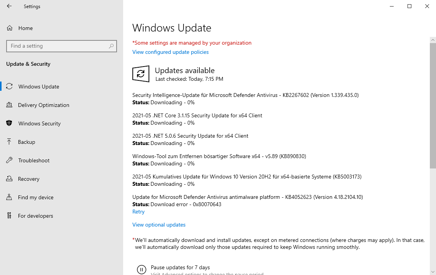Open View optional updates link
Image resolution: width=436 pixels, height=275 pixels.
tap(159, 225)
